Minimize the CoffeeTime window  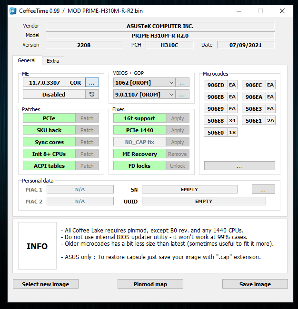[x=239, y=11]
